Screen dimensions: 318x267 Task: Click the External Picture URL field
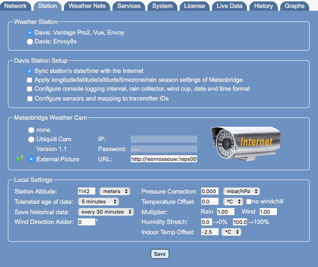click(x=164, y=159)
